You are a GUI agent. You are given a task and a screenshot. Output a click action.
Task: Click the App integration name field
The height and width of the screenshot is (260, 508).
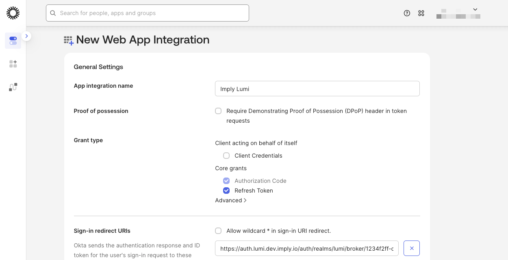(x=317, y=89)
